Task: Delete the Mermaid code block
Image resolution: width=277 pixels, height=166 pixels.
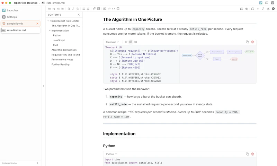Action: [252, 42]
